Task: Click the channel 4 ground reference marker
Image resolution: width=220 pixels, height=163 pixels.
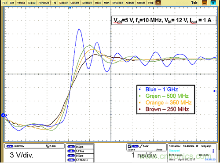Action: 4,115
